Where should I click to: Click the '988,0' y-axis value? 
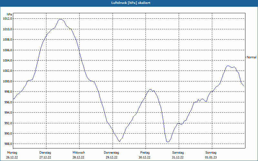click(x=8, y=144)
